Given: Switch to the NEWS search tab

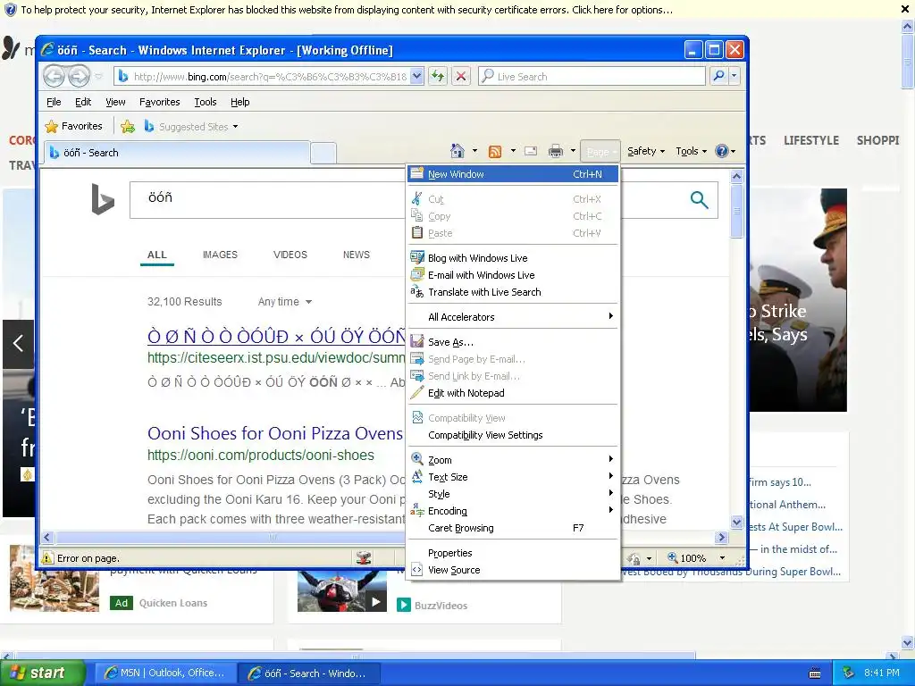Looking at the screenshot, I should tap(357, 255).
